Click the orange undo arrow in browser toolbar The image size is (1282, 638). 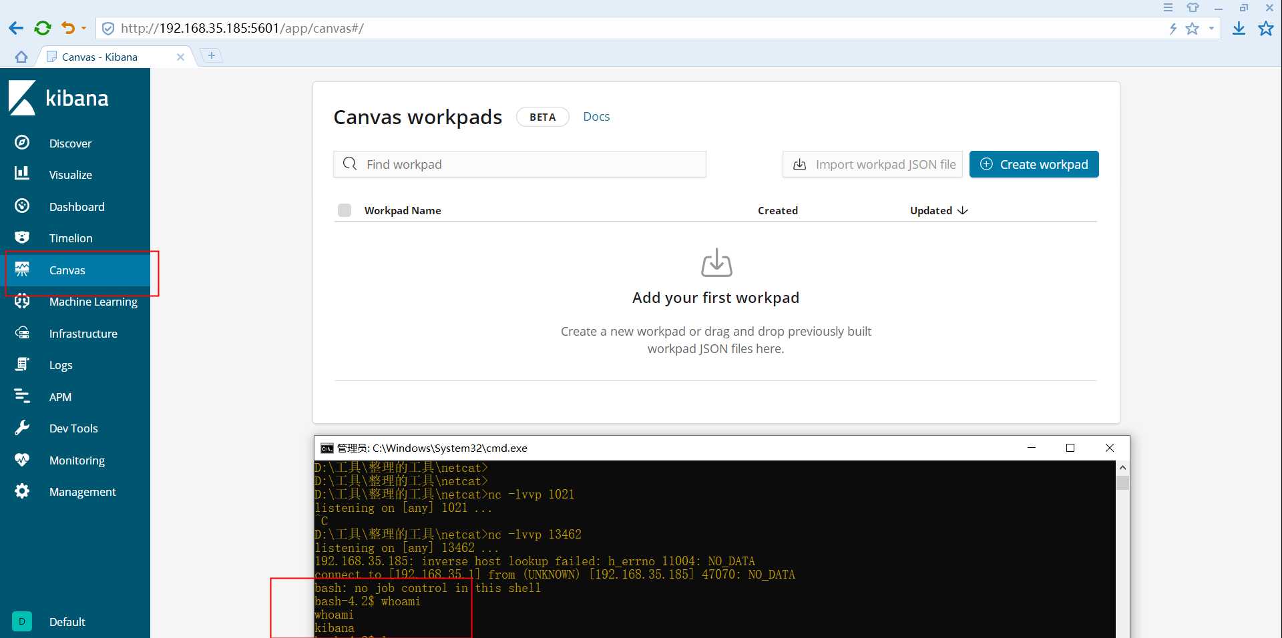coord(67,28)
